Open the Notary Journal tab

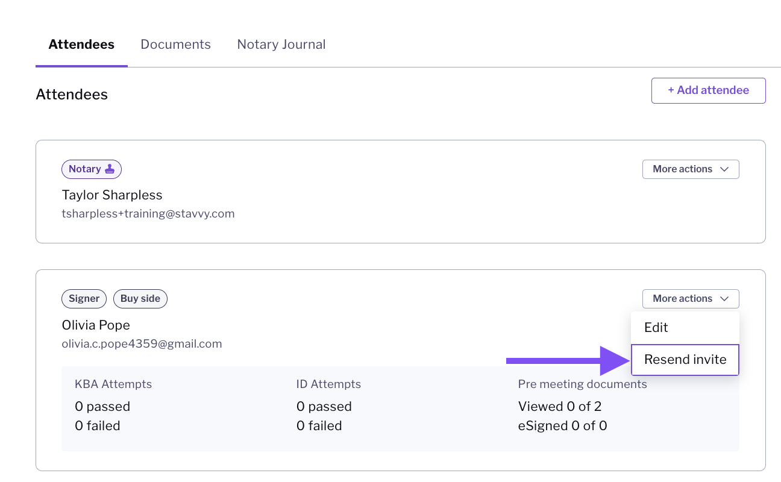tap(281, 45)
